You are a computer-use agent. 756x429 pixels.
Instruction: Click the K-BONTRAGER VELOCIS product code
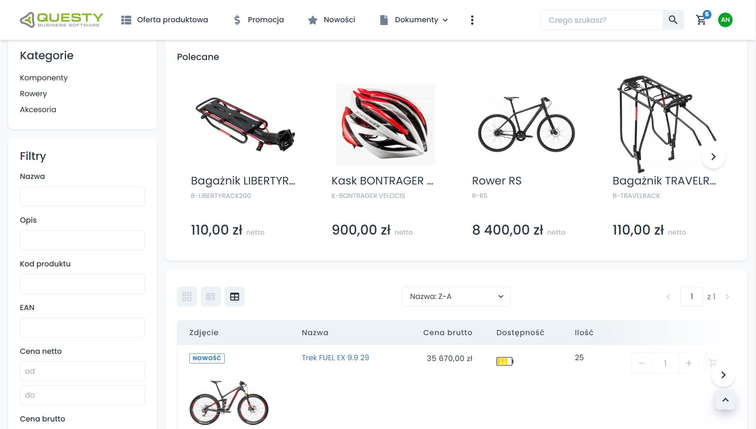(368, 196)
